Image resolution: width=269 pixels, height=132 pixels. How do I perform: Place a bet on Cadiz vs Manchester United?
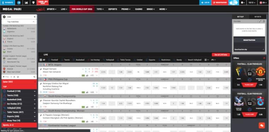click(x=250, y=85)
